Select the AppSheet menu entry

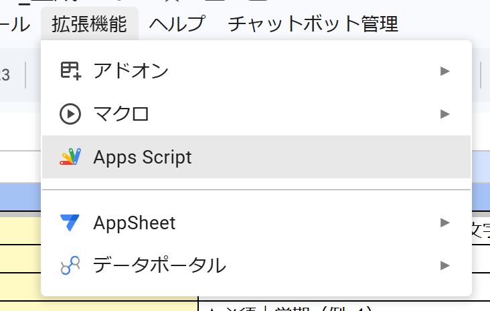pyautogui.click(x=256, y=223)
